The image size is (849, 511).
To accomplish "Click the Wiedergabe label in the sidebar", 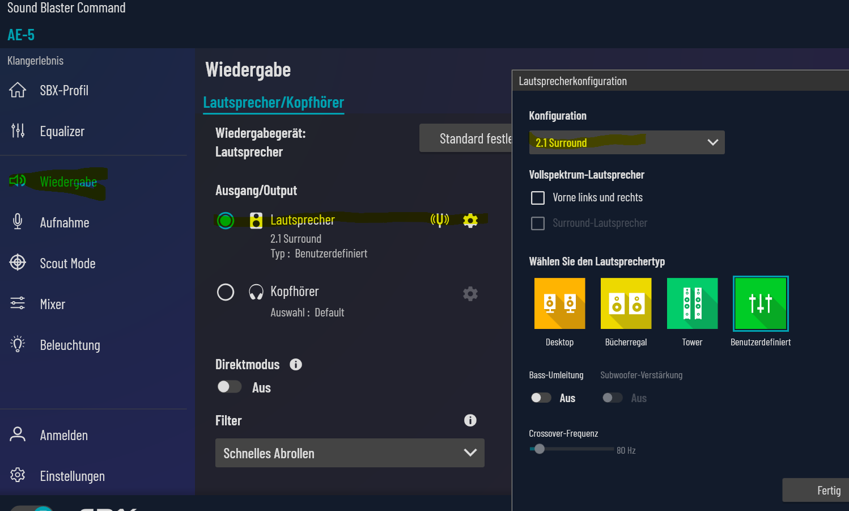I will 69,181.
